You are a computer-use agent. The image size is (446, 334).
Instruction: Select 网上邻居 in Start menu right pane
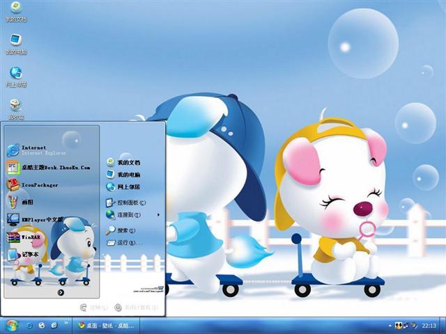point(123,187)
